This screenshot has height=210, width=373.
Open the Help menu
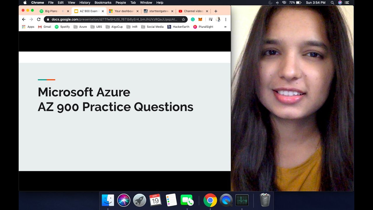pyautogui.click(x=160, y=3)
